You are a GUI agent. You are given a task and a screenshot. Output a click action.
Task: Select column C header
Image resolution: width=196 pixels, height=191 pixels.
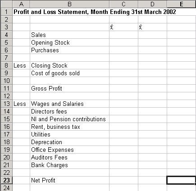coord(123,4)
